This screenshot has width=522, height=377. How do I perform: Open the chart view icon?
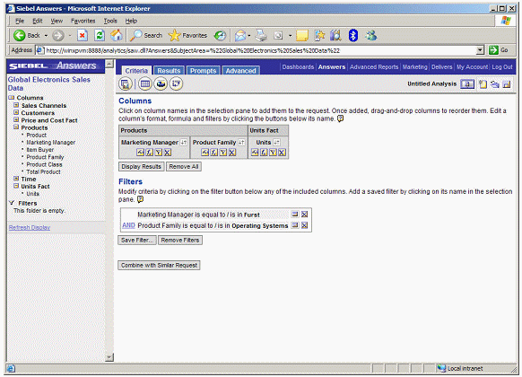[x=161, y=83]
